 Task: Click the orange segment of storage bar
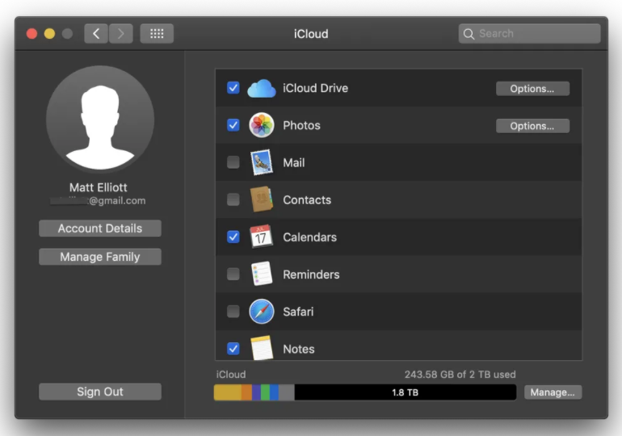click(246, 392)
